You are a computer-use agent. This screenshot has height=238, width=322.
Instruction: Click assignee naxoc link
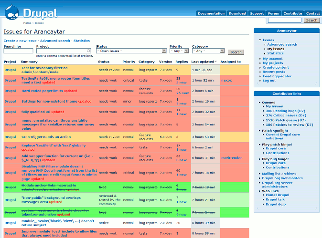pos(226,80)
